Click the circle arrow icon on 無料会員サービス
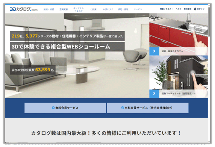This screenshot has width=215, height=147. [x=53, y=108]
